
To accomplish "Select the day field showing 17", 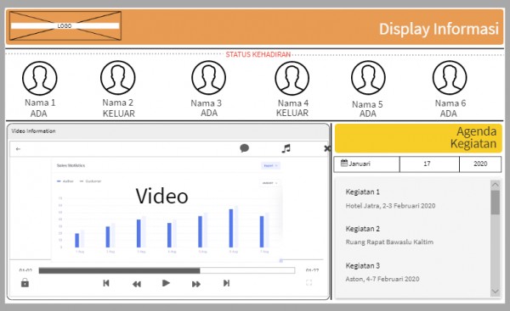I will (429, 164).
